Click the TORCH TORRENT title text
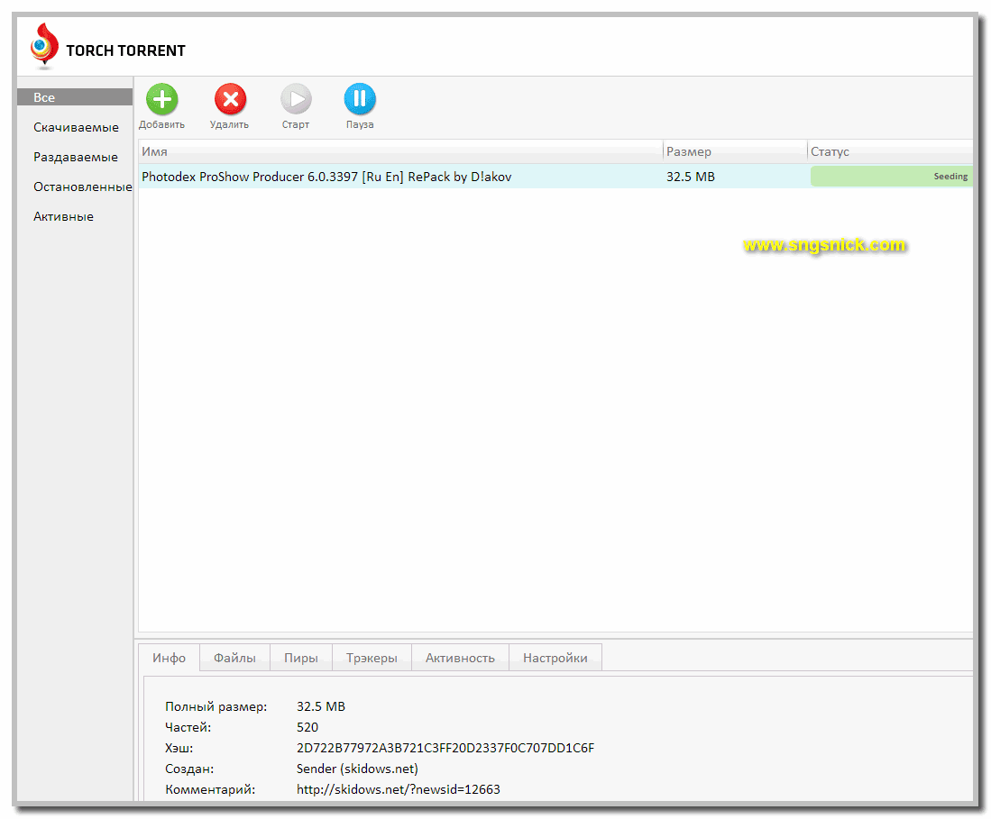 click(125, 50)
